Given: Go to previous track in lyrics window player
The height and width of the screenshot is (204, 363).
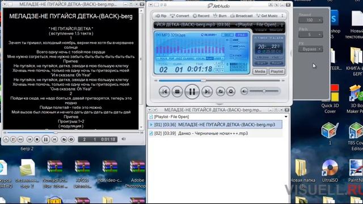Looking at the screenshot, I should tap(29, 139).
